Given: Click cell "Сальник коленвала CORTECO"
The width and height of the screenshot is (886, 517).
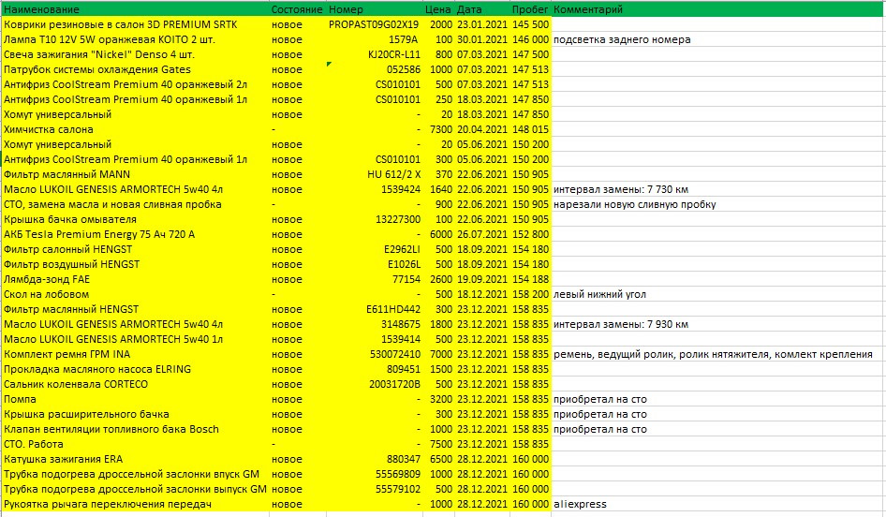Looking at the screenshot, I should 136,384.
